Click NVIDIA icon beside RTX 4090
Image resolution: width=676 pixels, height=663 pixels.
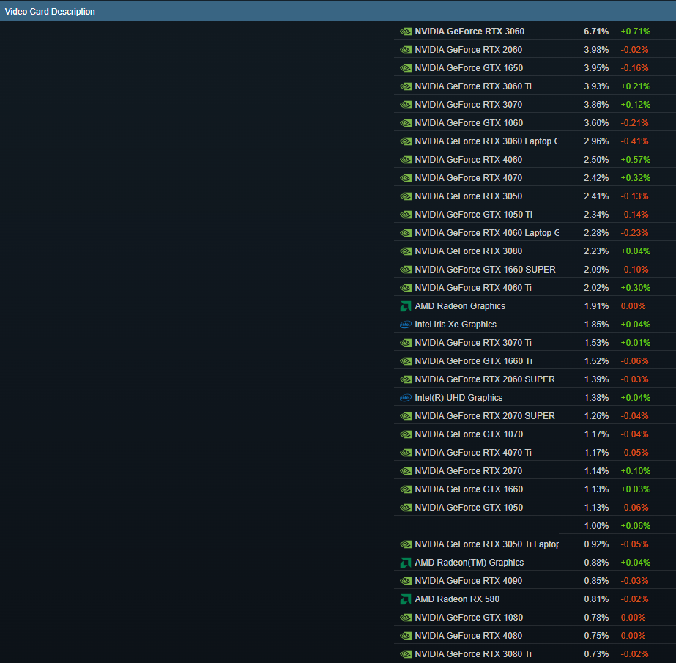(406, 581)
